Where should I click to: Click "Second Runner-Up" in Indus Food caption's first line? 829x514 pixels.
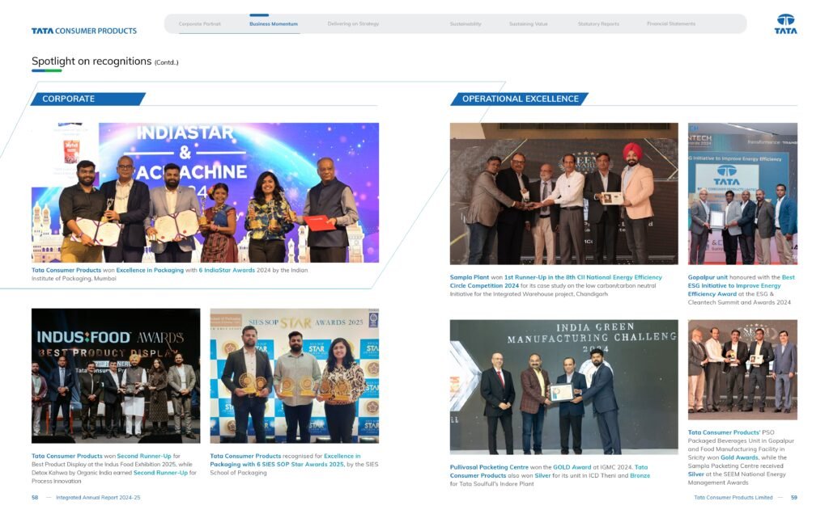(144, 456)
